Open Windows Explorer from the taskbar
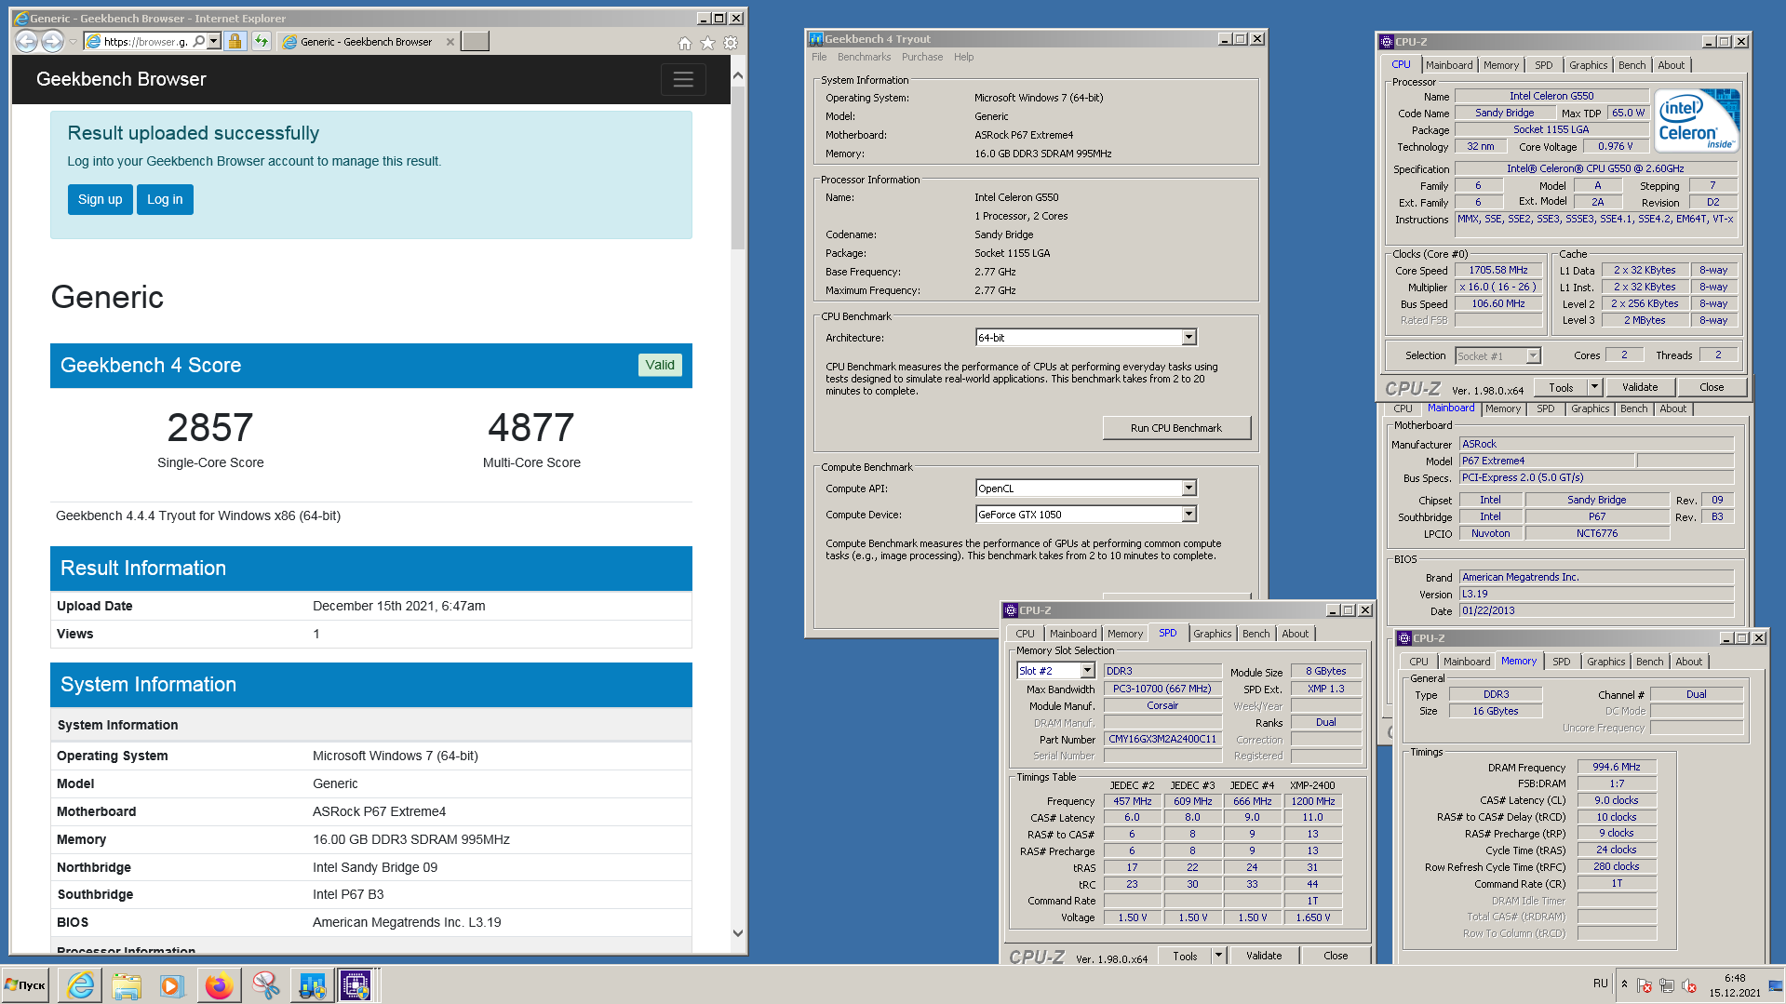The height and width of the screenshot is (1004, 1786). (x=127, y=985)
